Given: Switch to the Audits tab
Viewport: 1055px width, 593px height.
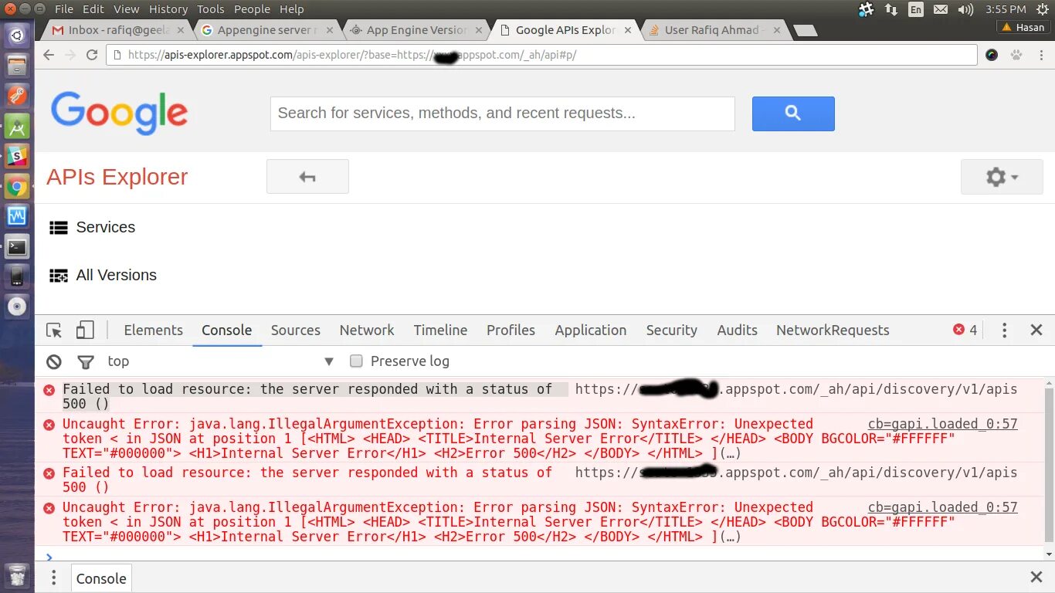Looking at the screenshot, I should (737, 330).
